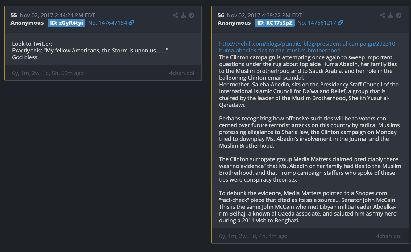The width and height of the screenshot is (411, 252).
Task: Open post number 147661217 link
Action: 317,23
